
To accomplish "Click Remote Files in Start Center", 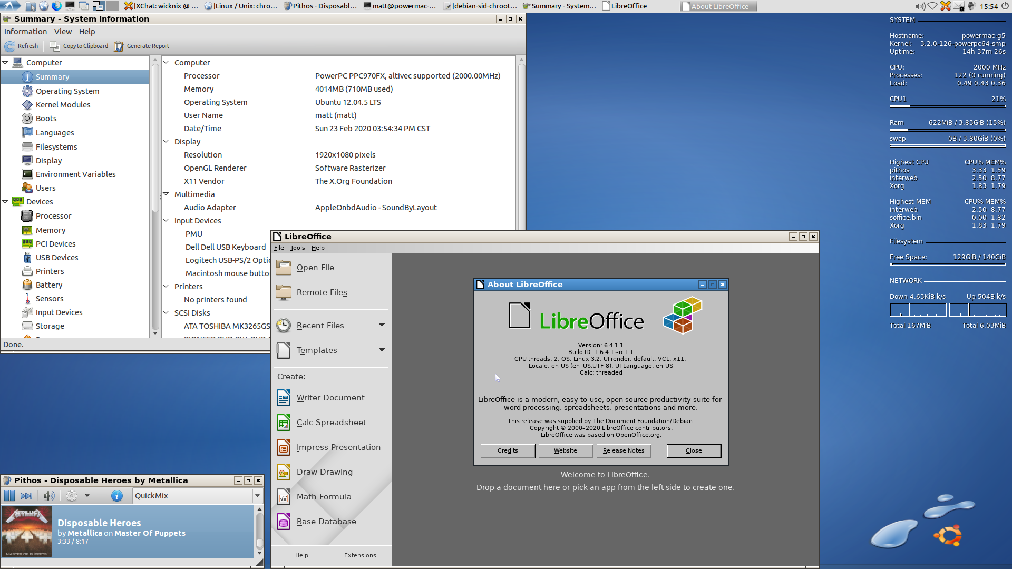I will pyautogui.click(x=322, y=292).
